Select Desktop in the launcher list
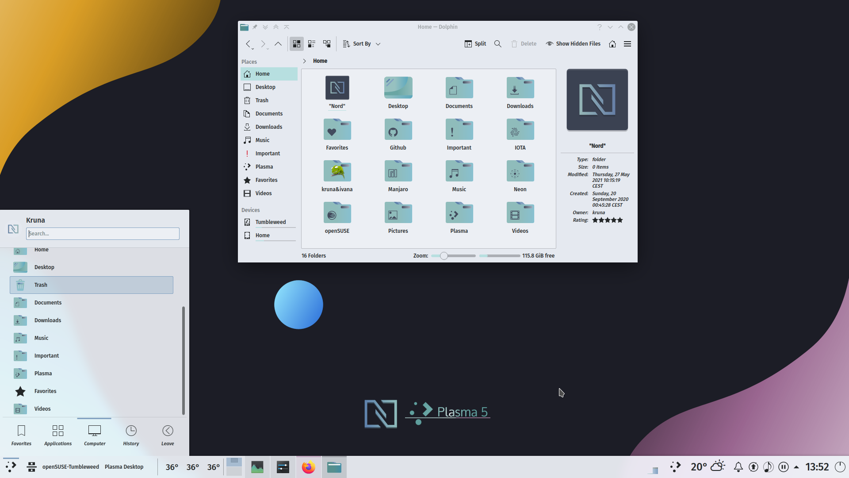This screenshot has width=849, height=478. 92,267
